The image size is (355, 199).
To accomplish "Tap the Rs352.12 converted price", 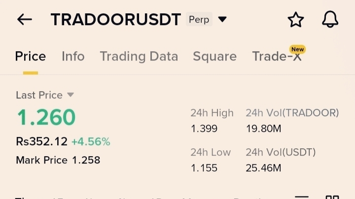I will tap(41, 142).
